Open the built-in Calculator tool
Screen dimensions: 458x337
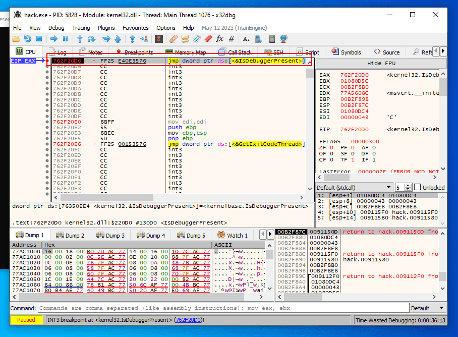tap(271, 38)
